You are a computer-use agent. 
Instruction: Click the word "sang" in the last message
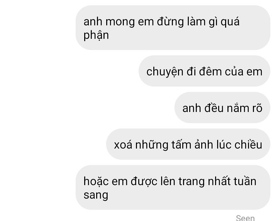coord(96,195)
